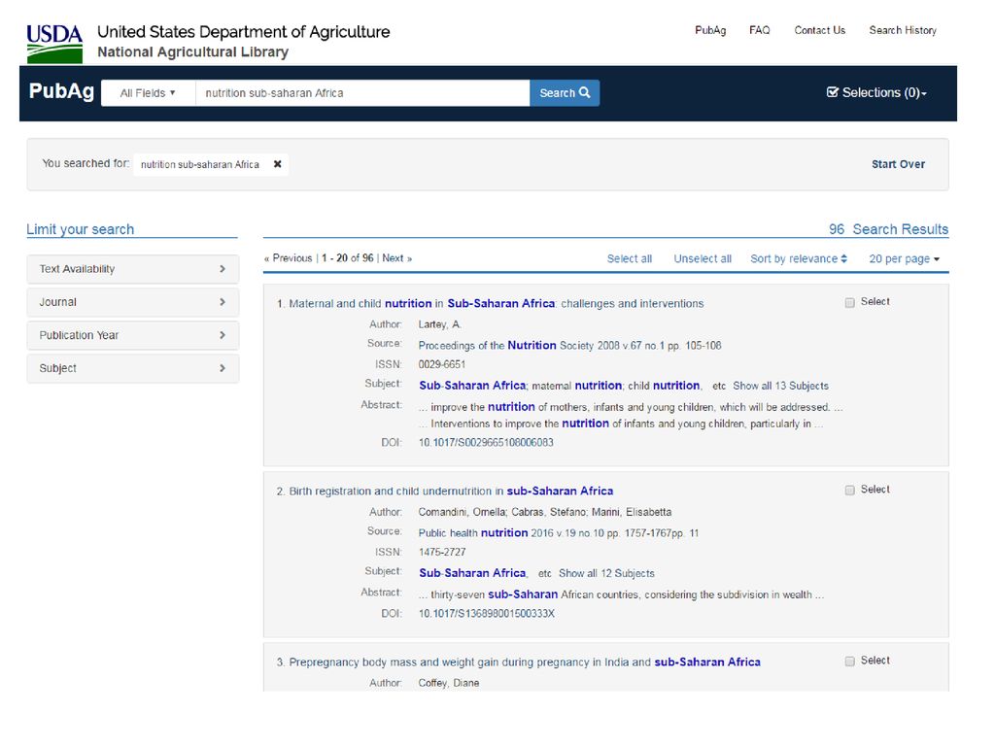
Task: Click Unselect all results
Action: point(703,258)
